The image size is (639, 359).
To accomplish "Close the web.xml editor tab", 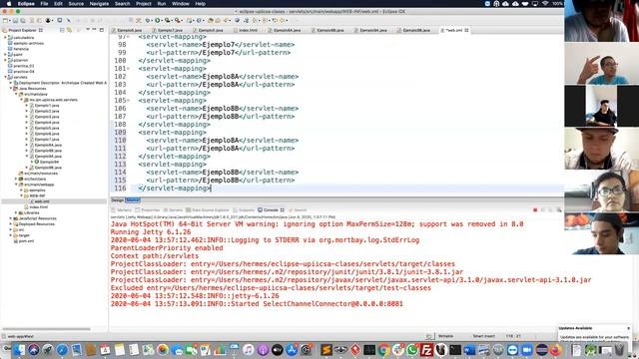I will [x=466, y=30].
